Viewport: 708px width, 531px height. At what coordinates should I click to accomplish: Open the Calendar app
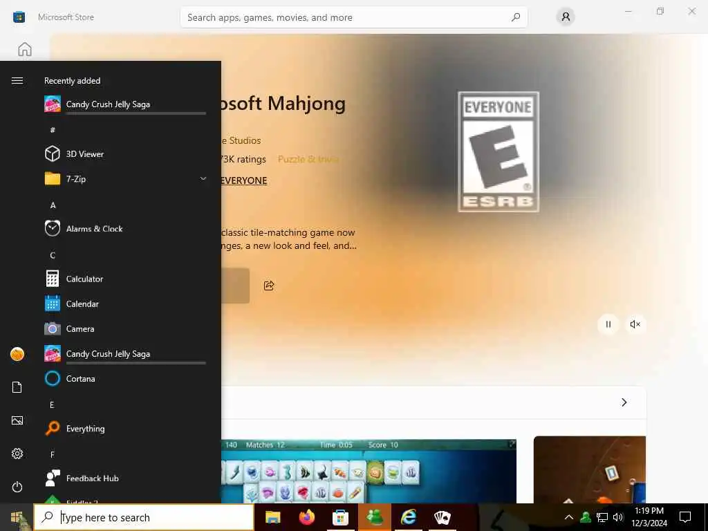click(125, 304)
